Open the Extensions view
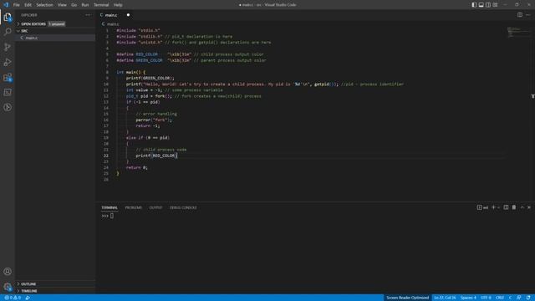This screenshot has height=301, width=535. 8,78
